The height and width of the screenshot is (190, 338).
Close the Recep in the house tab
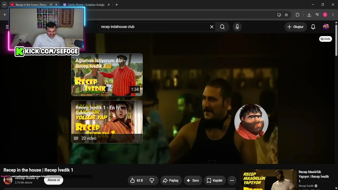(56, 5)
